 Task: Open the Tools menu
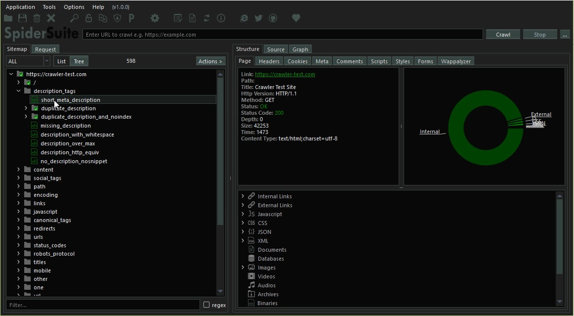pyautogui.click(x=49, y=7)
